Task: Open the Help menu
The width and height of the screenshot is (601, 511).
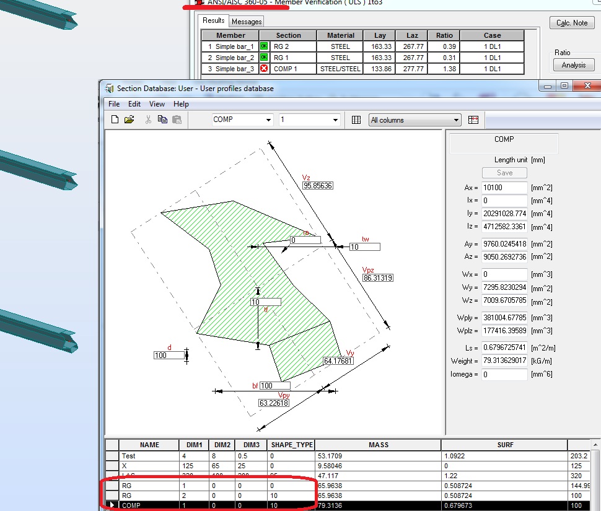Action: 181,103
